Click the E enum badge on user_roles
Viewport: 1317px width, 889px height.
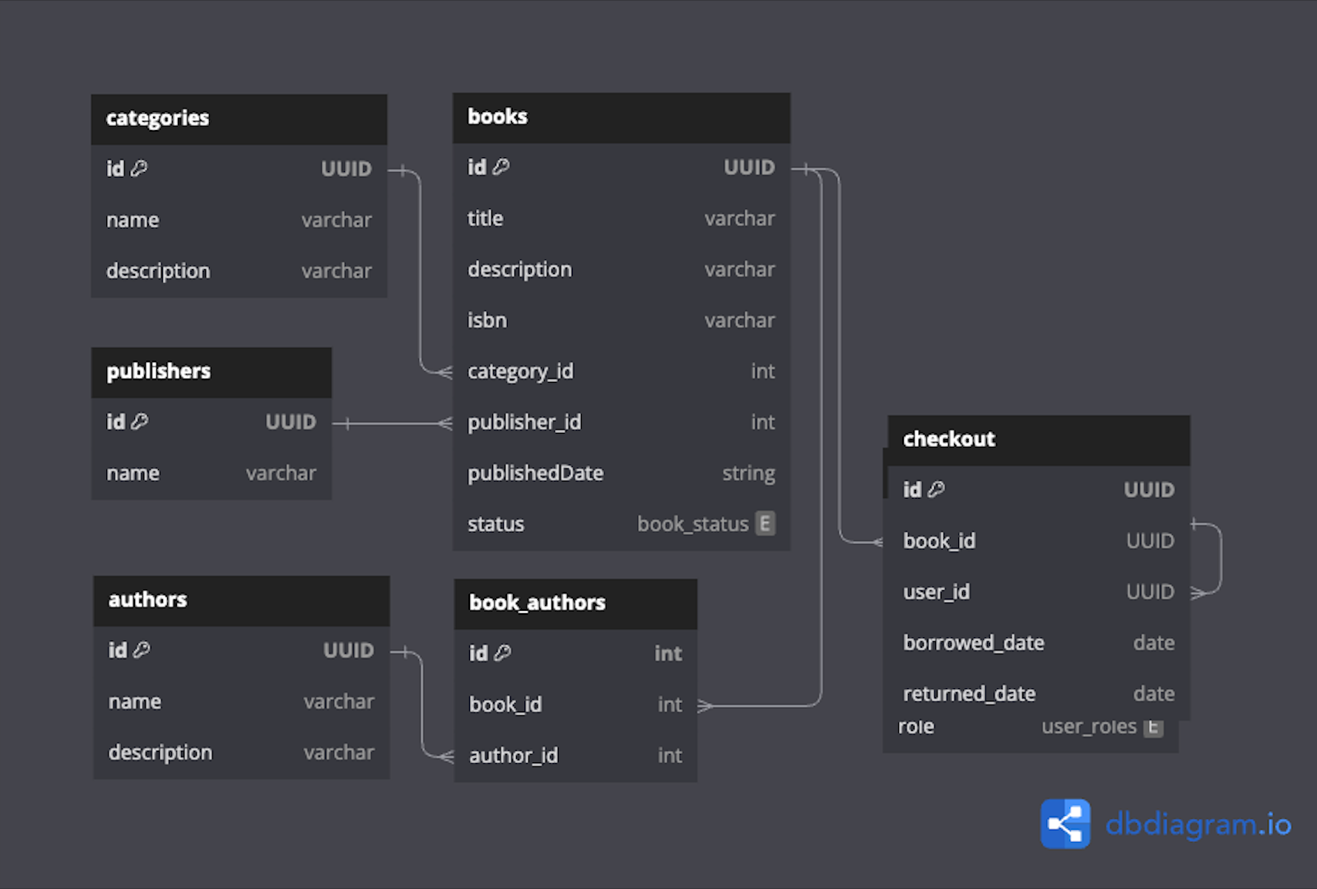(1153, 726)
